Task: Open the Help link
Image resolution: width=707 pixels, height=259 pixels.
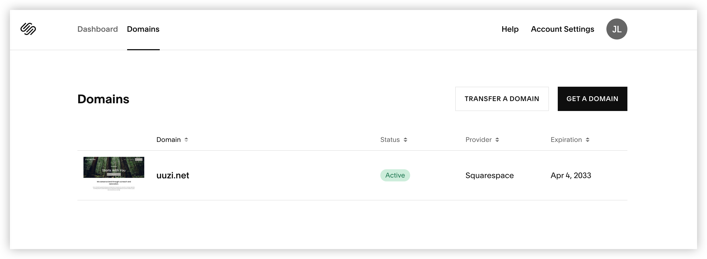Action: pyautogui.click(x=510, y=29)
